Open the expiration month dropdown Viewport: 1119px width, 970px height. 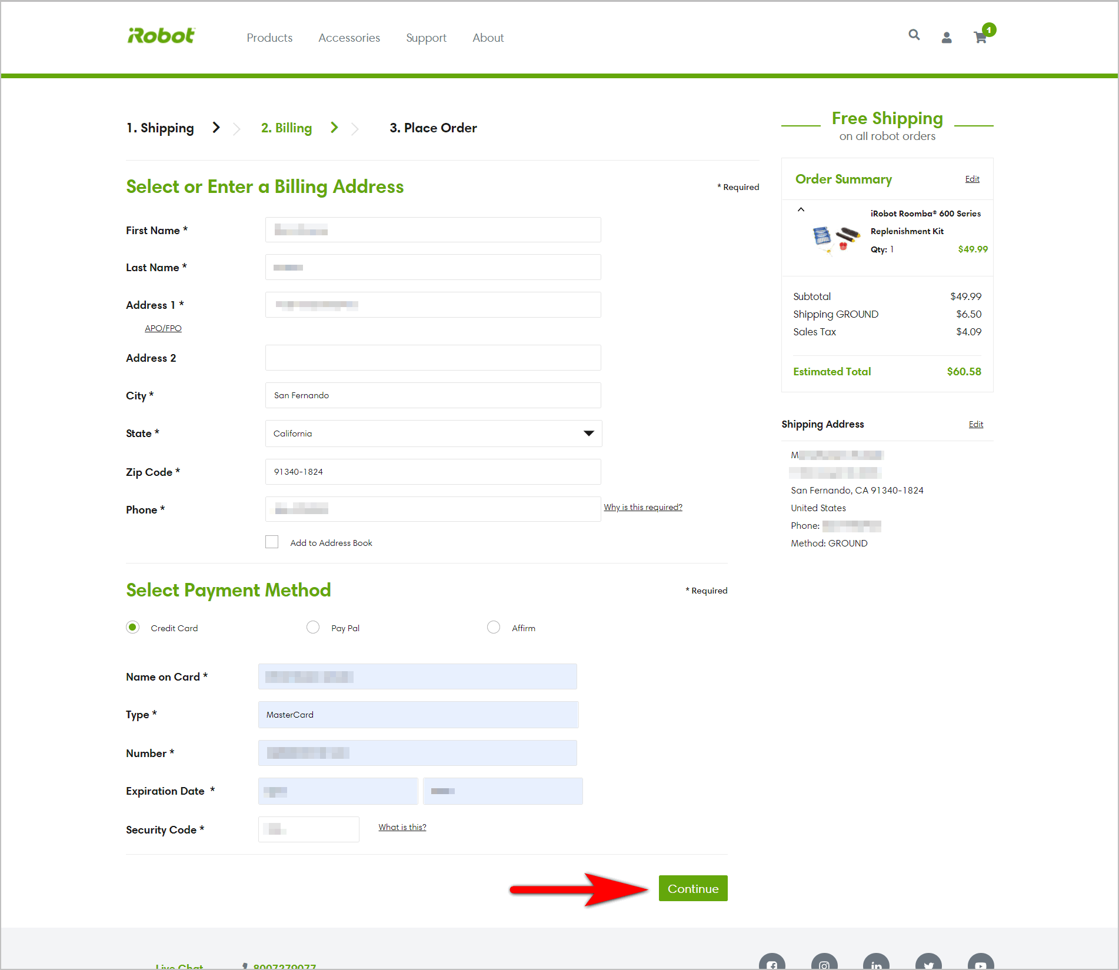338,791
